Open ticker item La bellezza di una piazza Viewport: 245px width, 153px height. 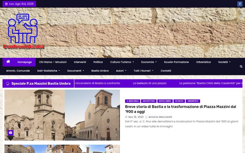[149, 83]
